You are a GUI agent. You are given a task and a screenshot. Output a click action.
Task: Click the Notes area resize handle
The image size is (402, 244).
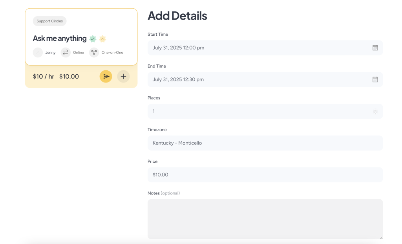[381, 237]
